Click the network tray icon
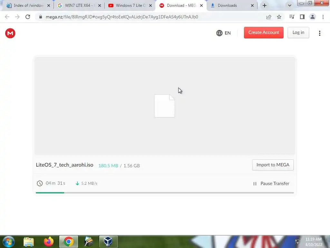Image resolution: width=330 pixels, height=248 pixels. [x=297, y=242]
